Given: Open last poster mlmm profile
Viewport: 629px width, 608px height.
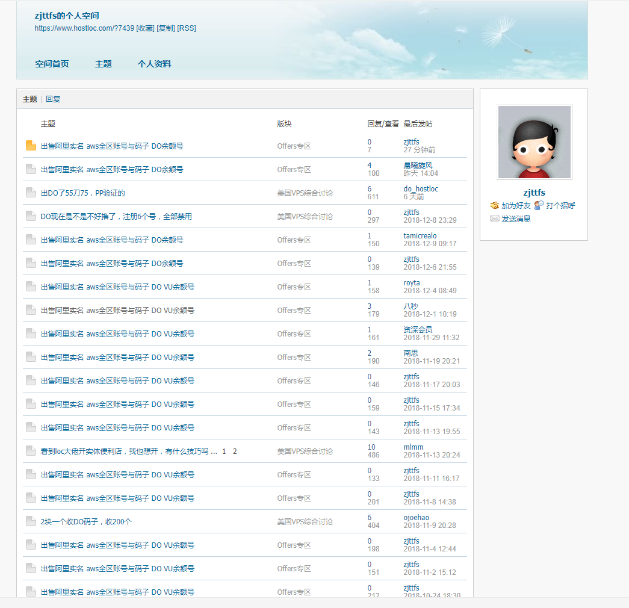Looking at the screenshot, I should click(414, 447).
